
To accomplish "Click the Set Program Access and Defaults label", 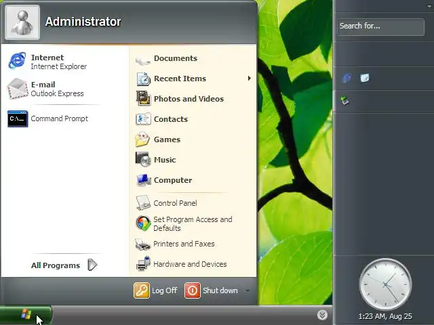I will pos(193,223).
